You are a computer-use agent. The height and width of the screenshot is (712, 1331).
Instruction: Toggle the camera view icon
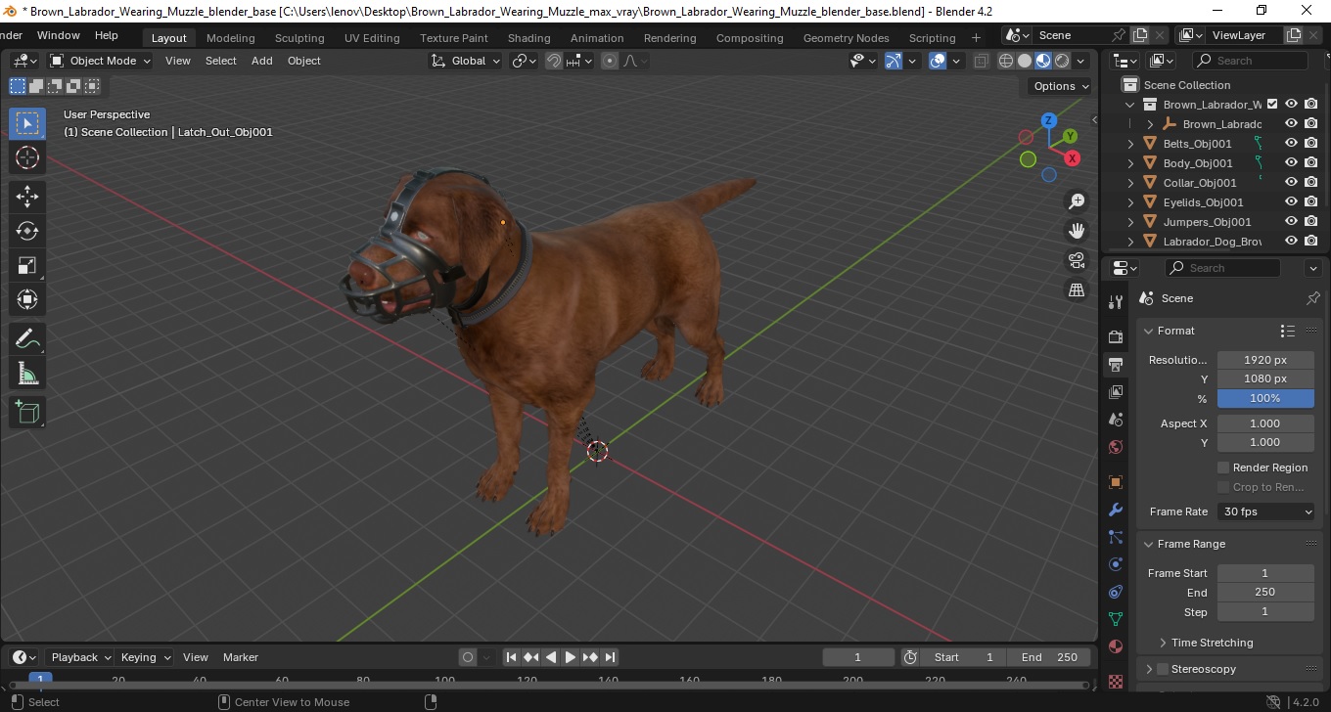click(1077, 260)
